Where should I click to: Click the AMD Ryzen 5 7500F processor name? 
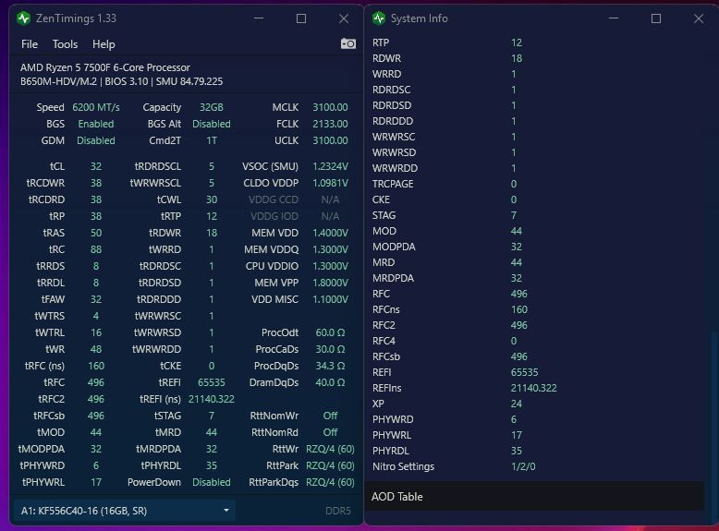(x=105, y=67)
